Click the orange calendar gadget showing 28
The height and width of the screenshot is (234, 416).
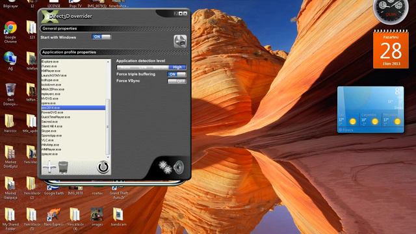tap(391, 49)
